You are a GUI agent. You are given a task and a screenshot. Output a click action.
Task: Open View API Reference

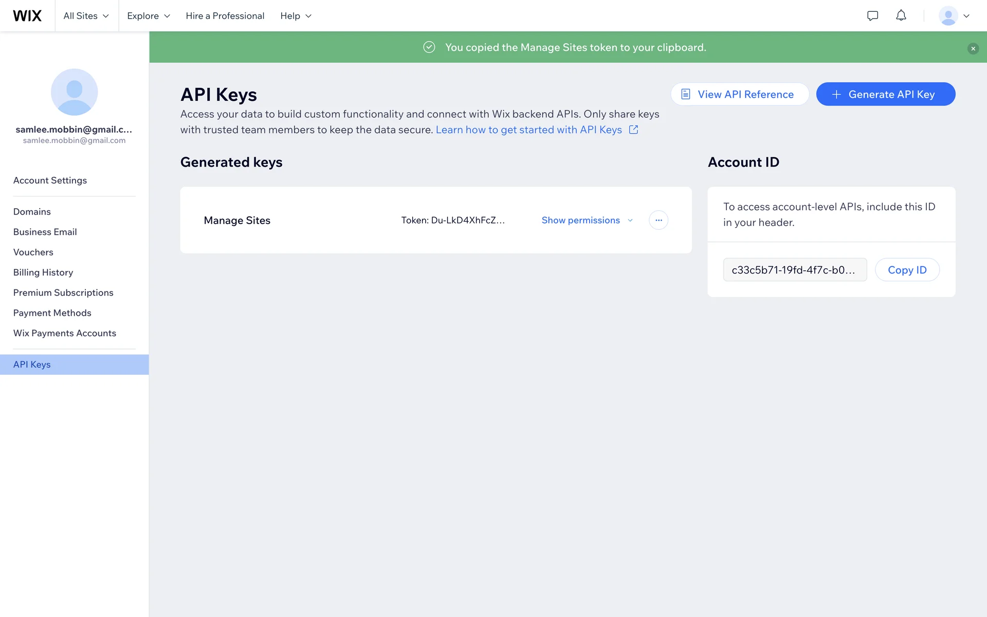(x=739, y=94)
